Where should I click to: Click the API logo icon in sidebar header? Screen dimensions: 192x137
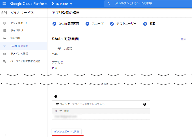[x=4, y=13]
